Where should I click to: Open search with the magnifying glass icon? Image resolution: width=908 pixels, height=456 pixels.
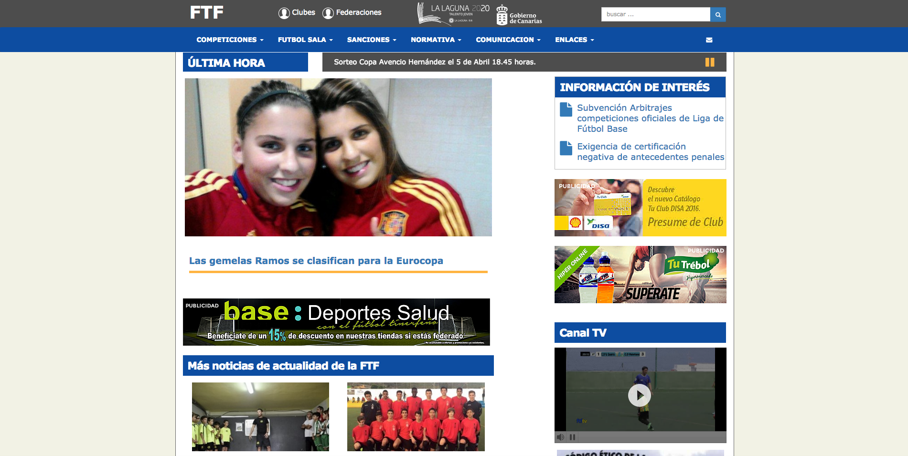coord(718,14)
